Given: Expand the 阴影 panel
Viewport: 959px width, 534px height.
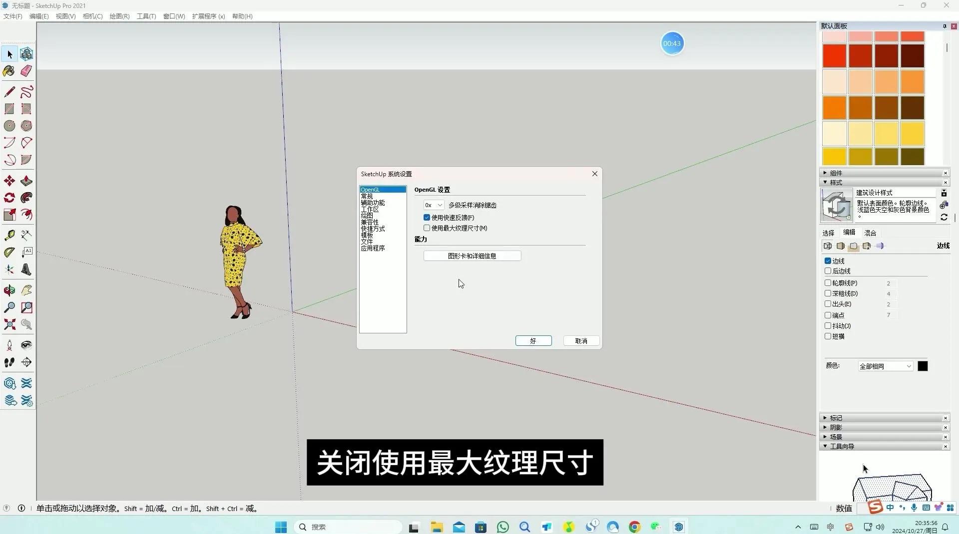Looking at the screenshot, I should pos(836,427).
